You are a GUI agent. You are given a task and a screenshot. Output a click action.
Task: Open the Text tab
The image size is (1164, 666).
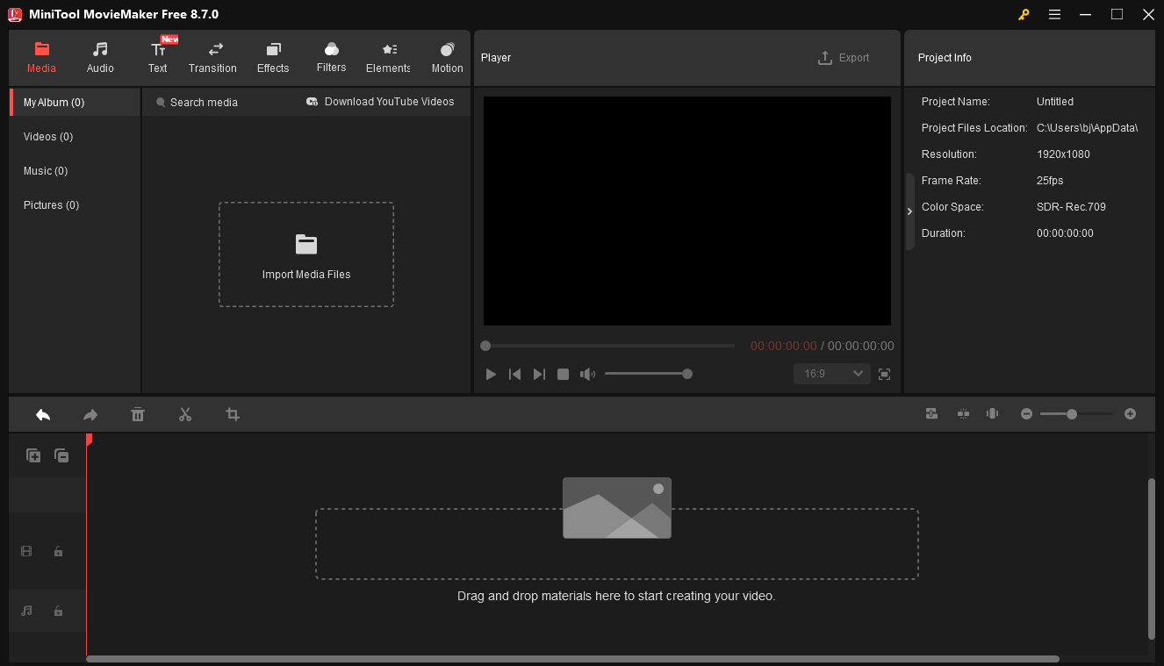click(x=158, y=58)
